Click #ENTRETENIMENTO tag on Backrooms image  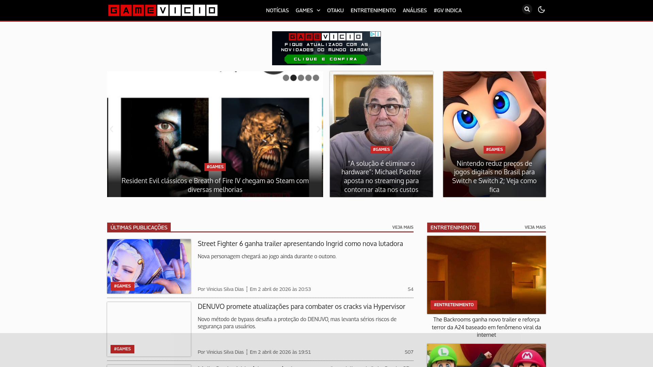pyautogui.click(x=454, y=305)
